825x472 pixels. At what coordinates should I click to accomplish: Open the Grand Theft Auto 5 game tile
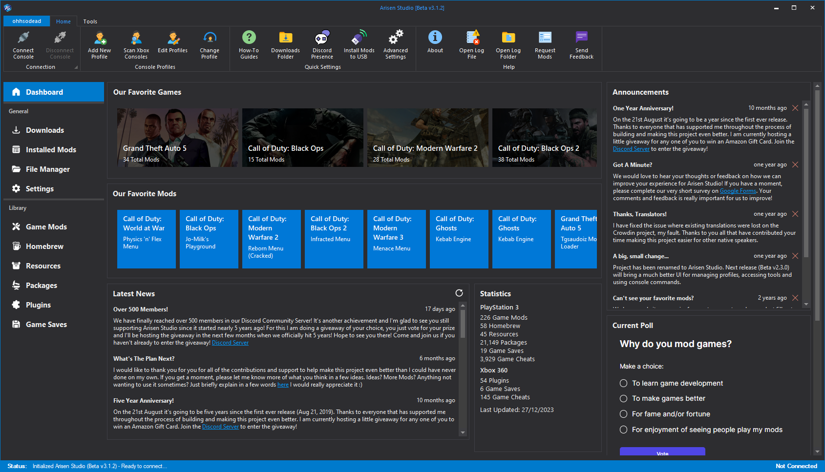coord(178,138)
